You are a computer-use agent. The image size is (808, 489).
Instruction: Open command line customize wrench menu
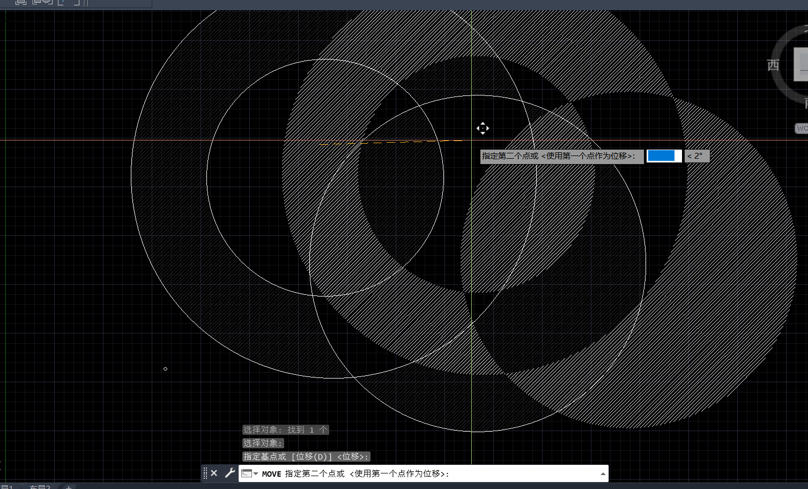tap(229, 473)
